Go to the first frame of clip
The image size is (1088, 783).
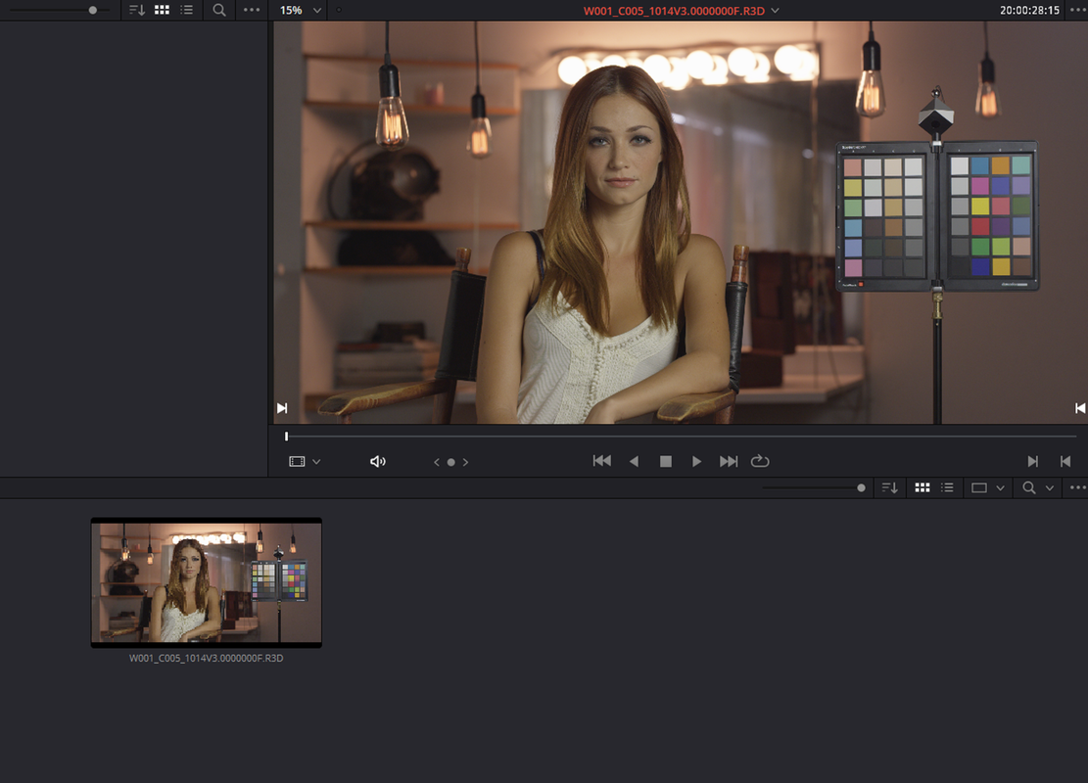point(601,461)
